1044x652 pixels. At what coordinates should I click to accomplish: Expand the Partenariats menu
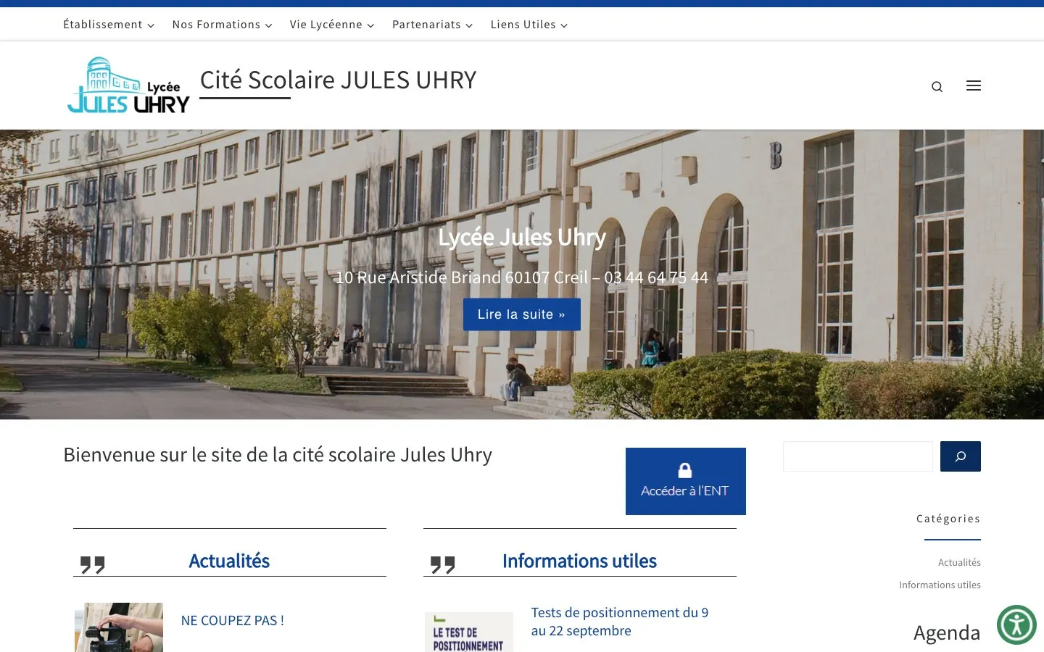pos(432,25)
